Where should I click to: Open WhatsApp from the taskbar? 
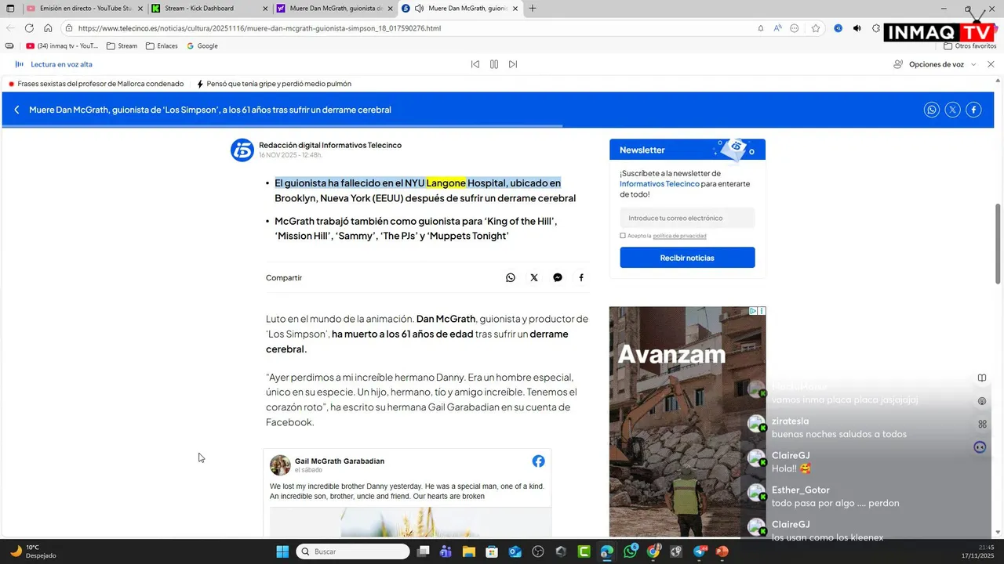(x=631, y=551)
